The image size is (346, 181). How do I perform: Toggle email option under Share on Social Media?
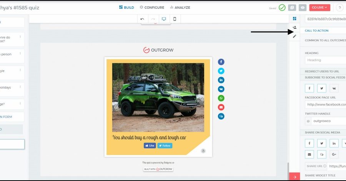coord(309,154)
